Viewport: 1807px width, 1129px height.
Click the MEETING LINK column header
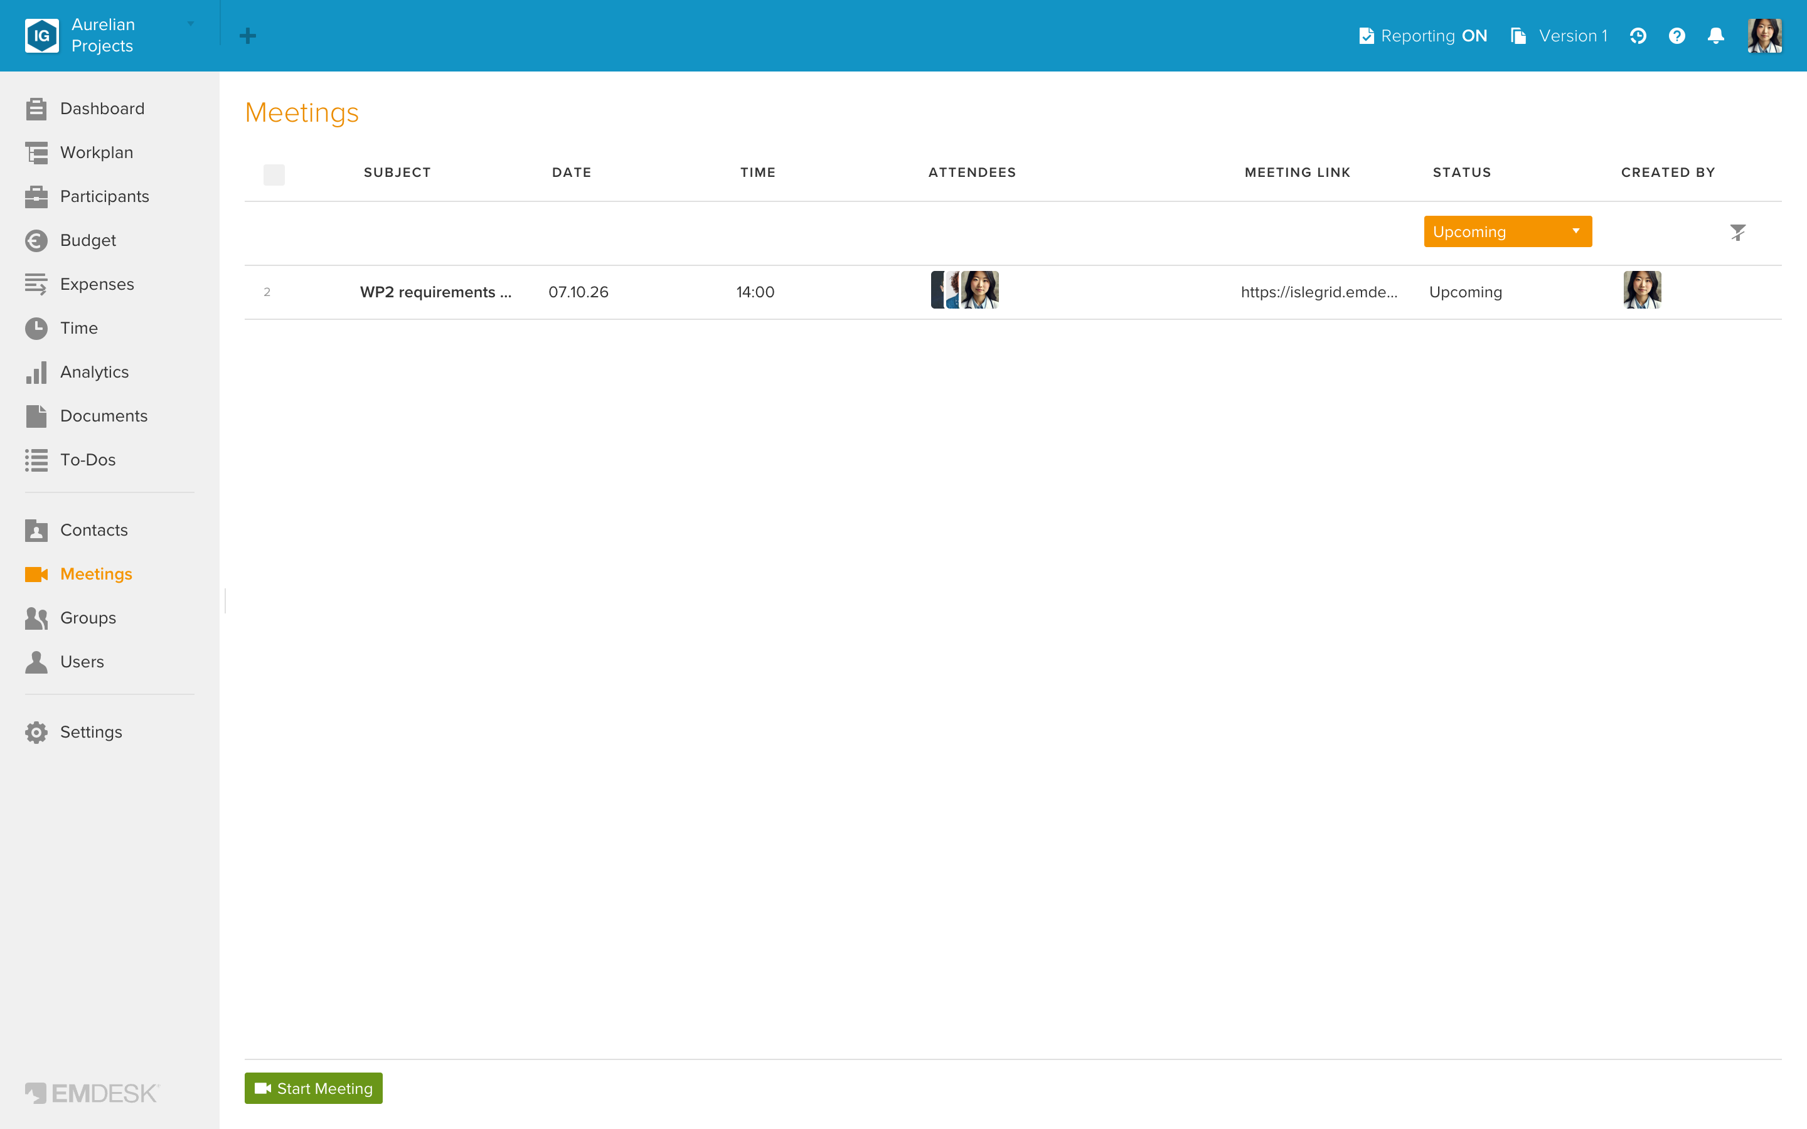pos(1298,172)
